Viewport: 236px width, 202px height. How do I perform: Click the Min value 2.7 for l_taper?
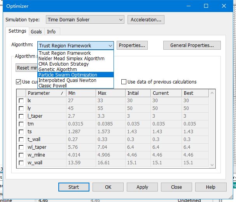tap(81, 116)
